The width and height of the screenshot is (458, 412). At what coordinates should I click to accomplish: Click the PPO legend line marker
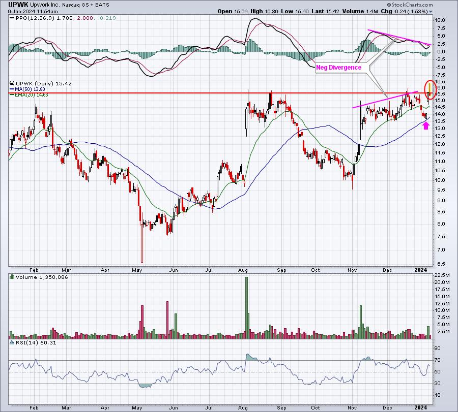11,19
